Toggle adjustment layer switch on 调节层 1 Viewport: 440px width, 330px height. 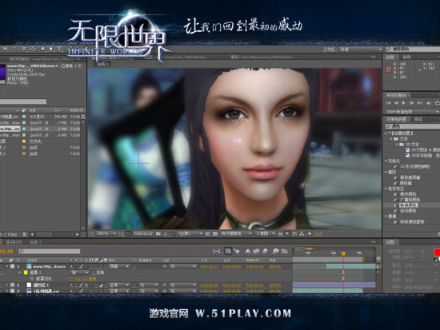(x=102, y=285)
